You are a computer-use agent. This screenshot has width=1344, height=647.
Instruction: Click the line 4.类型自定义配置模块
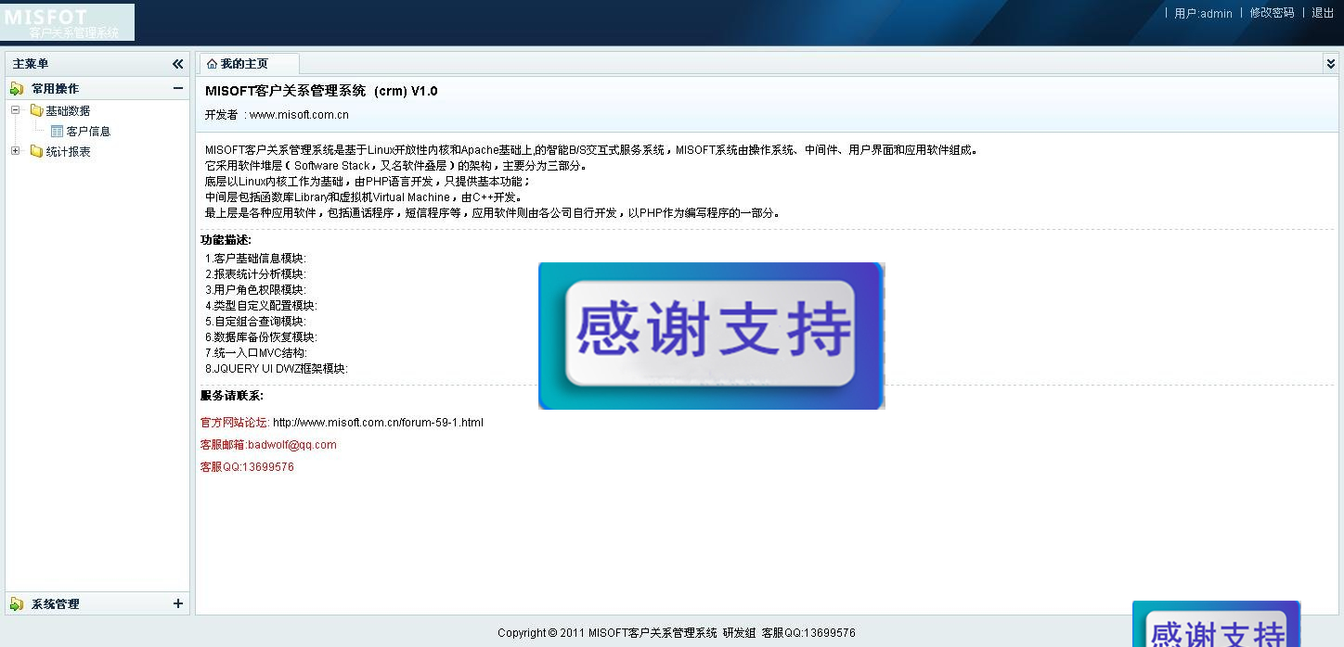pos(261,306)
